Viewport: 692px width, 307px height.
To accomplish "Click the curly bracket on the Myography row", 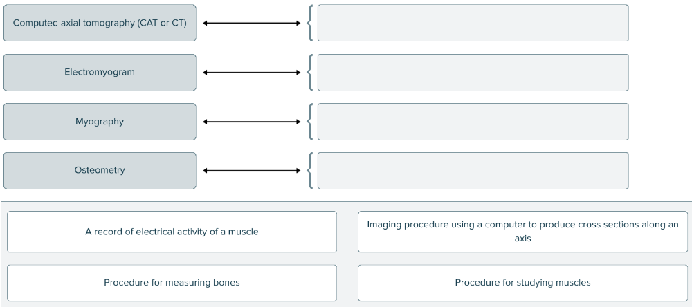I will click(x=311, y=122).
